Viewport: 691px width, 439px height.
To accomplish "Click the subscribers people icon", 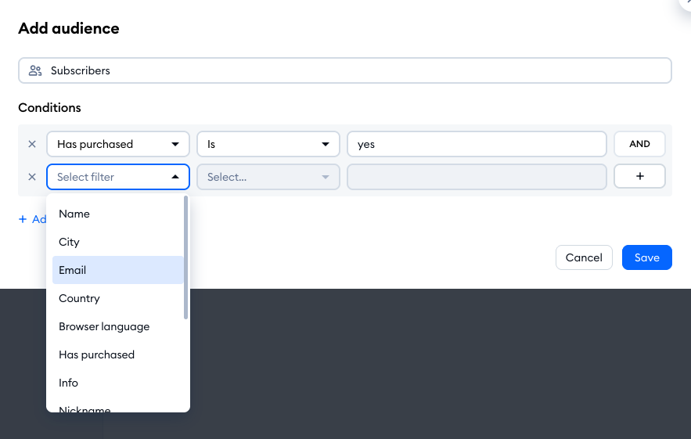I will (x=35, y=70).
